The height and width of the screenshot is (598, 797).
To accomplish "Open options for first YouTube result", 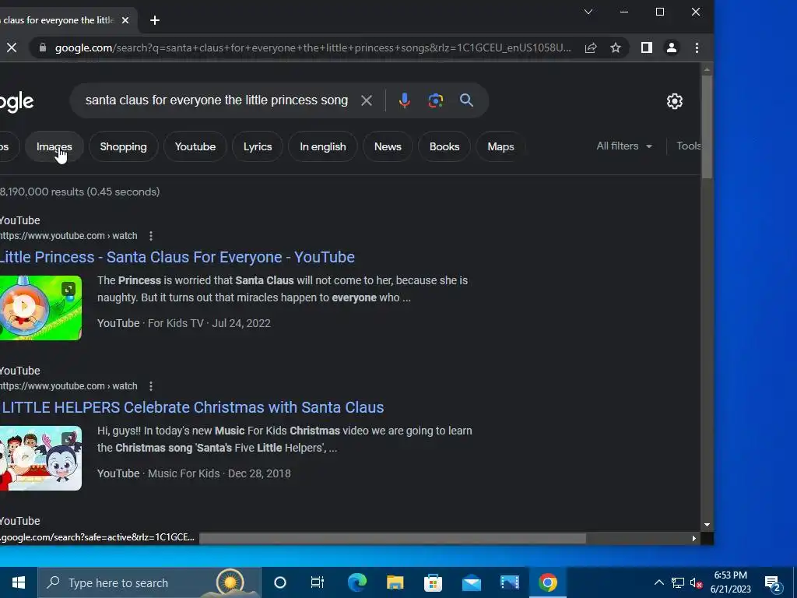I will [151, 236].
